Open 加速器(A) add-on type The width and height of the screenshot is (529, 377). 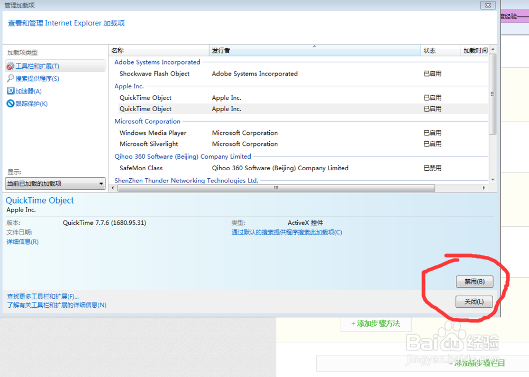29,91
